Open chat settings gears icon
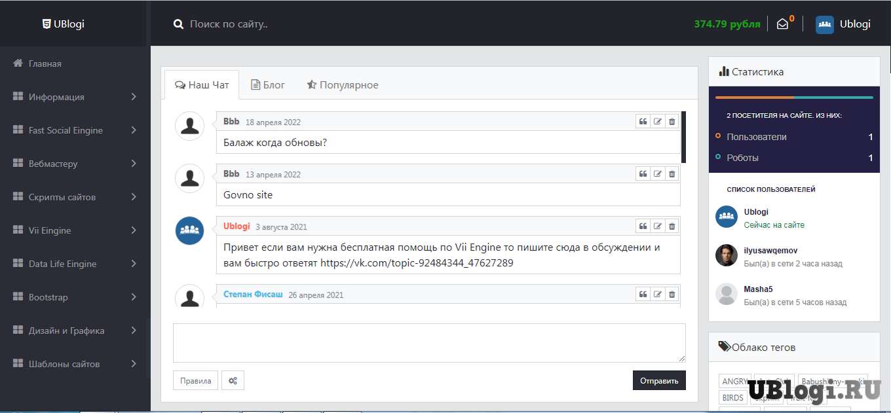Viewport: 891px width, 413px height. (x=233, y=380)
